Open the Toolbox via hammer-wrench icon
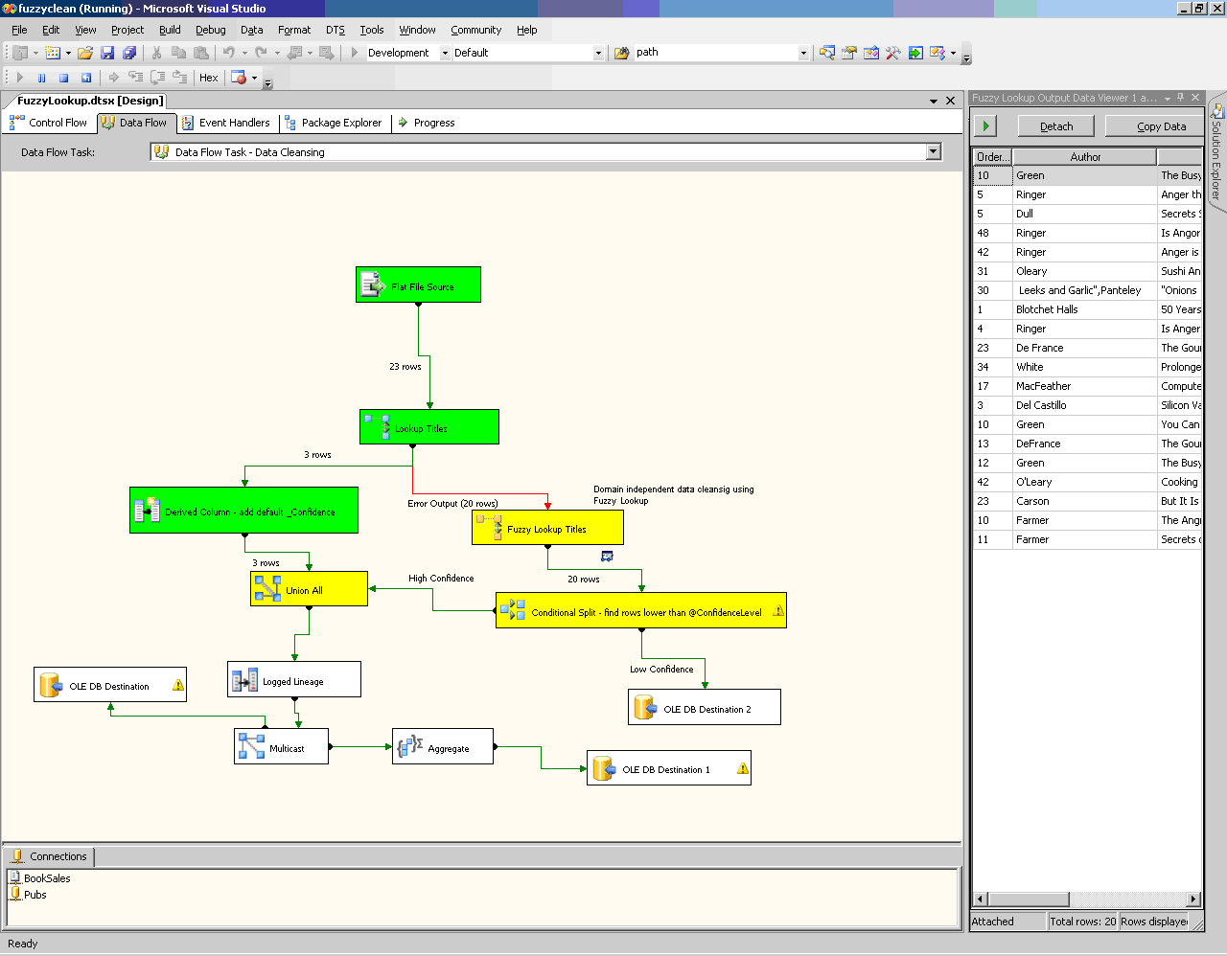This screenshot has width=1227, height=956. (892, 53)
